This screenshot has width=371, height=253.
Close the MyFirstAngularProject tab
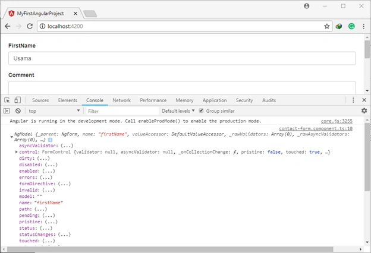76,14
